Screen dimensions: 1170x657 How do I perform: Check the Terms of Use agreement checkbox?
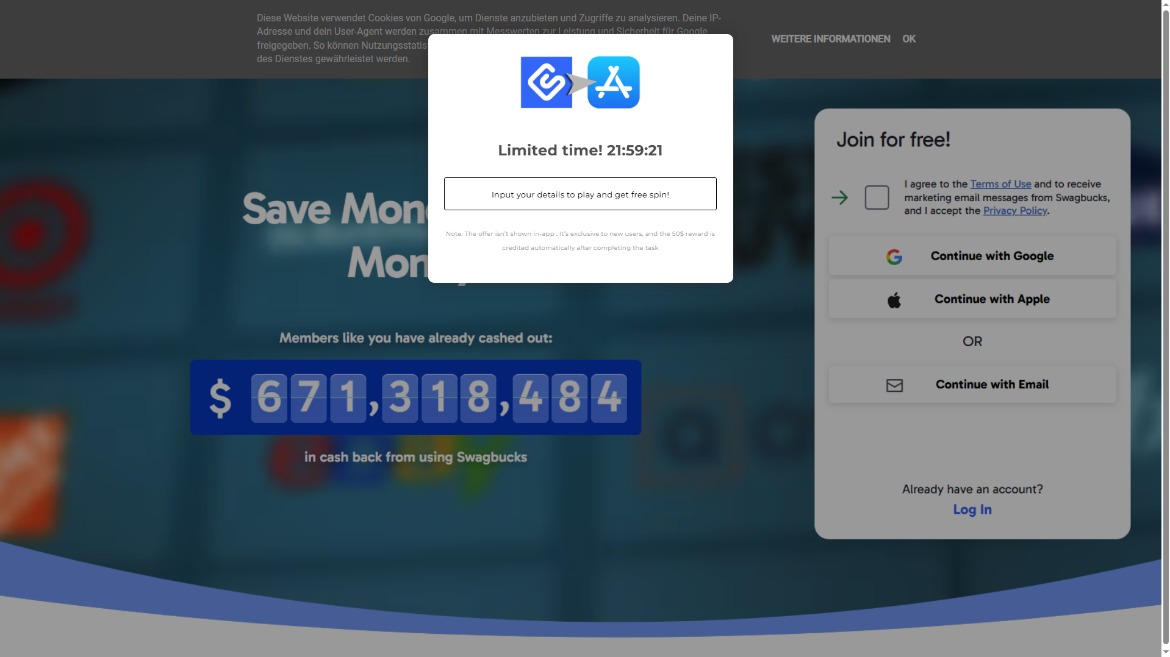(x=877, y=197)
